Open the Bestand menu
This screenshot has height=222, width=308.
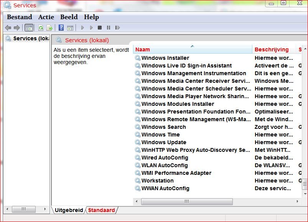click(x=20, y=17)
